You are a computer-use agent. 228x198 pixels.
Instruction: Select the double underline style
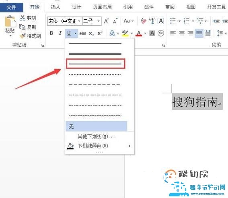(95, 54)
